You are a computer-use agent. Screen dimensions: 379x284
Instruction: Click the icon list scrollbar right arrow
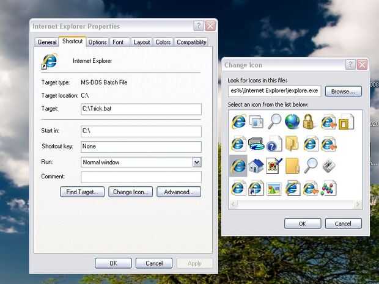point(358,204)
